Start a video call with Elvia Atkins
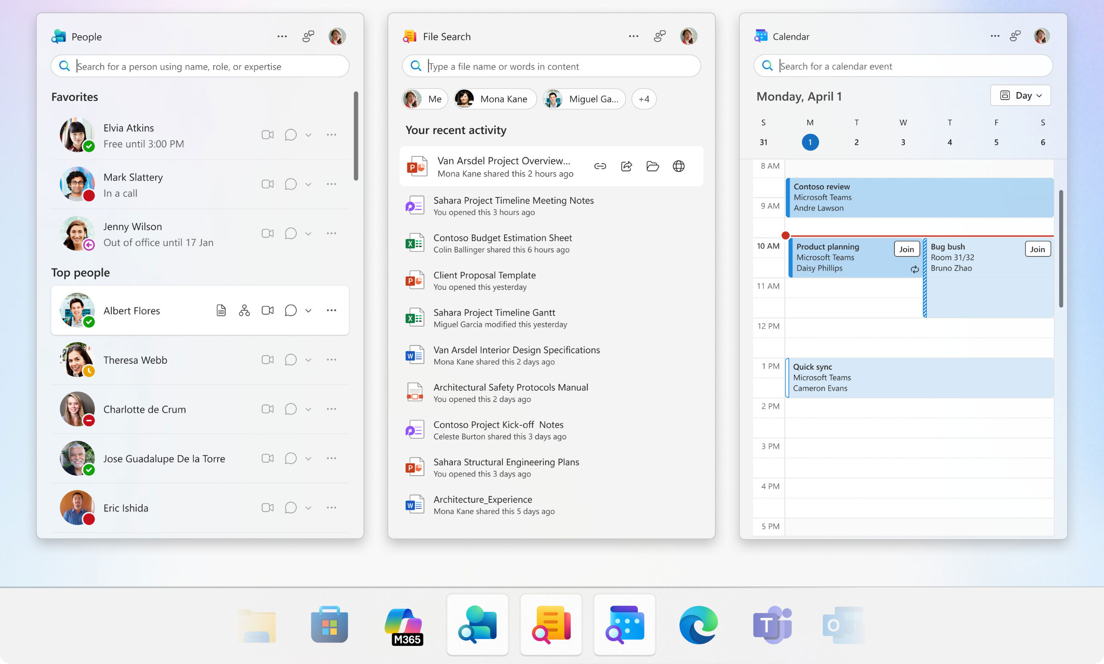The width and height of the screenshot is (1104, 664). click(x=267, y=134)
